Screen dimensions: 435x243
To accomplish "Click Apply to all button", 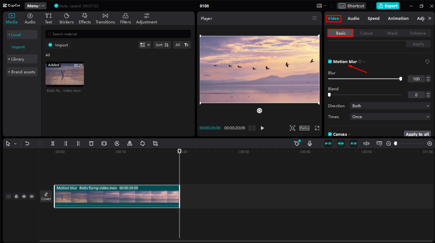I will (x=417, y=134).
